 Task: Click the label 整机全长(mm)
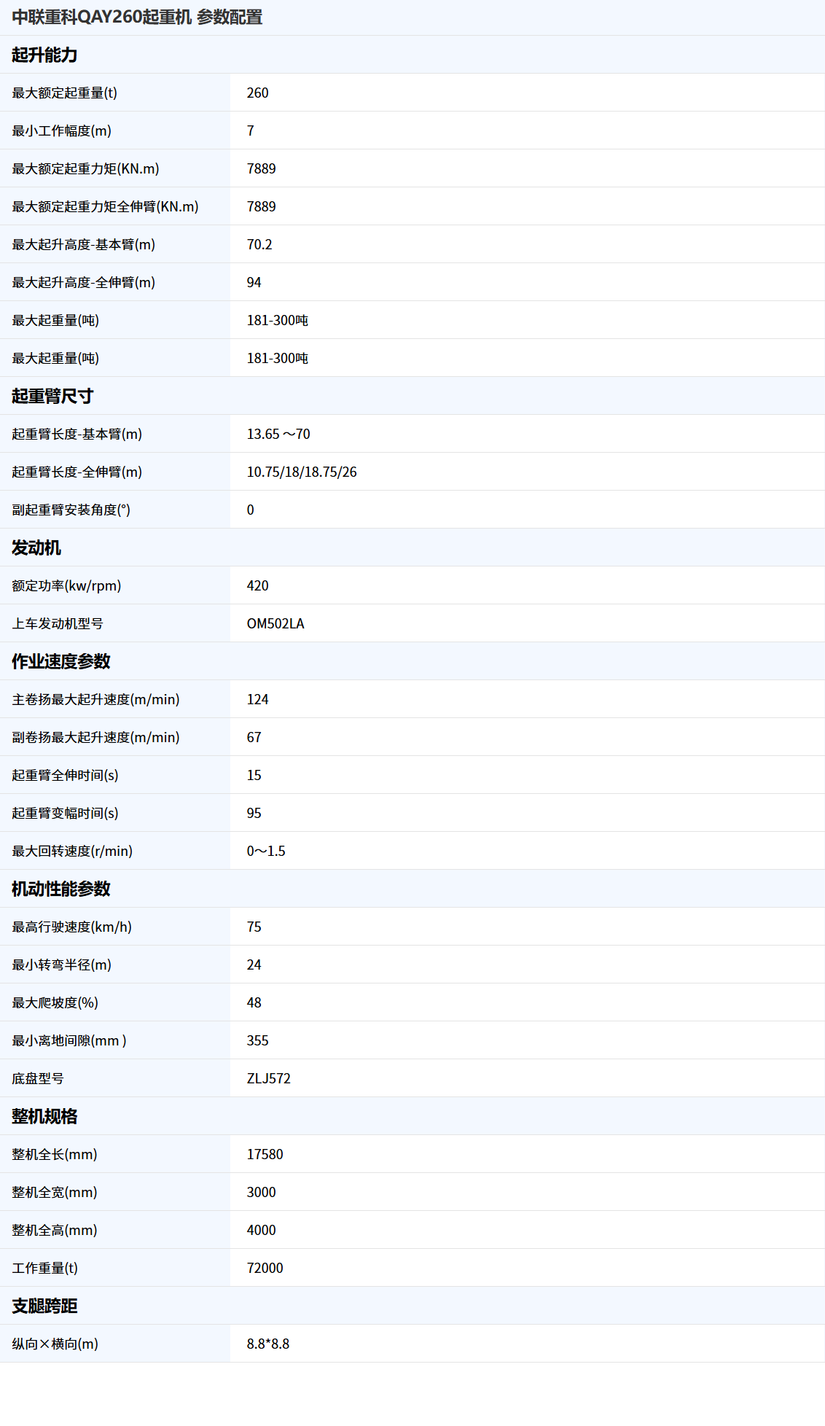(55, 1154)
